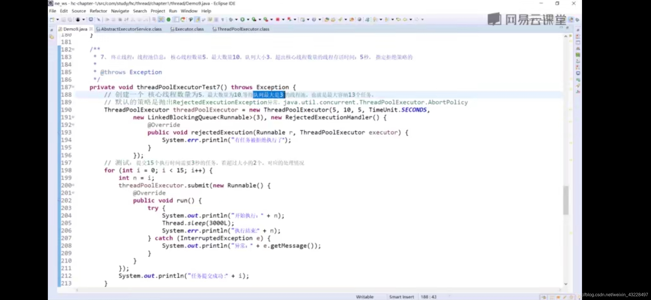Click the vertical scrollbar down arrow
Screen dimensions: 651x300
click(x=566, y=284)
